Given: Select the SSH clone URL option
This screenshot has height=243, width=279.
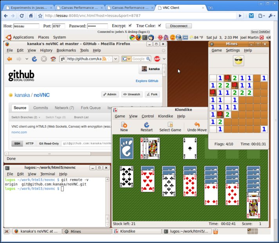Looking at the screenshot, I should point(17,143).
